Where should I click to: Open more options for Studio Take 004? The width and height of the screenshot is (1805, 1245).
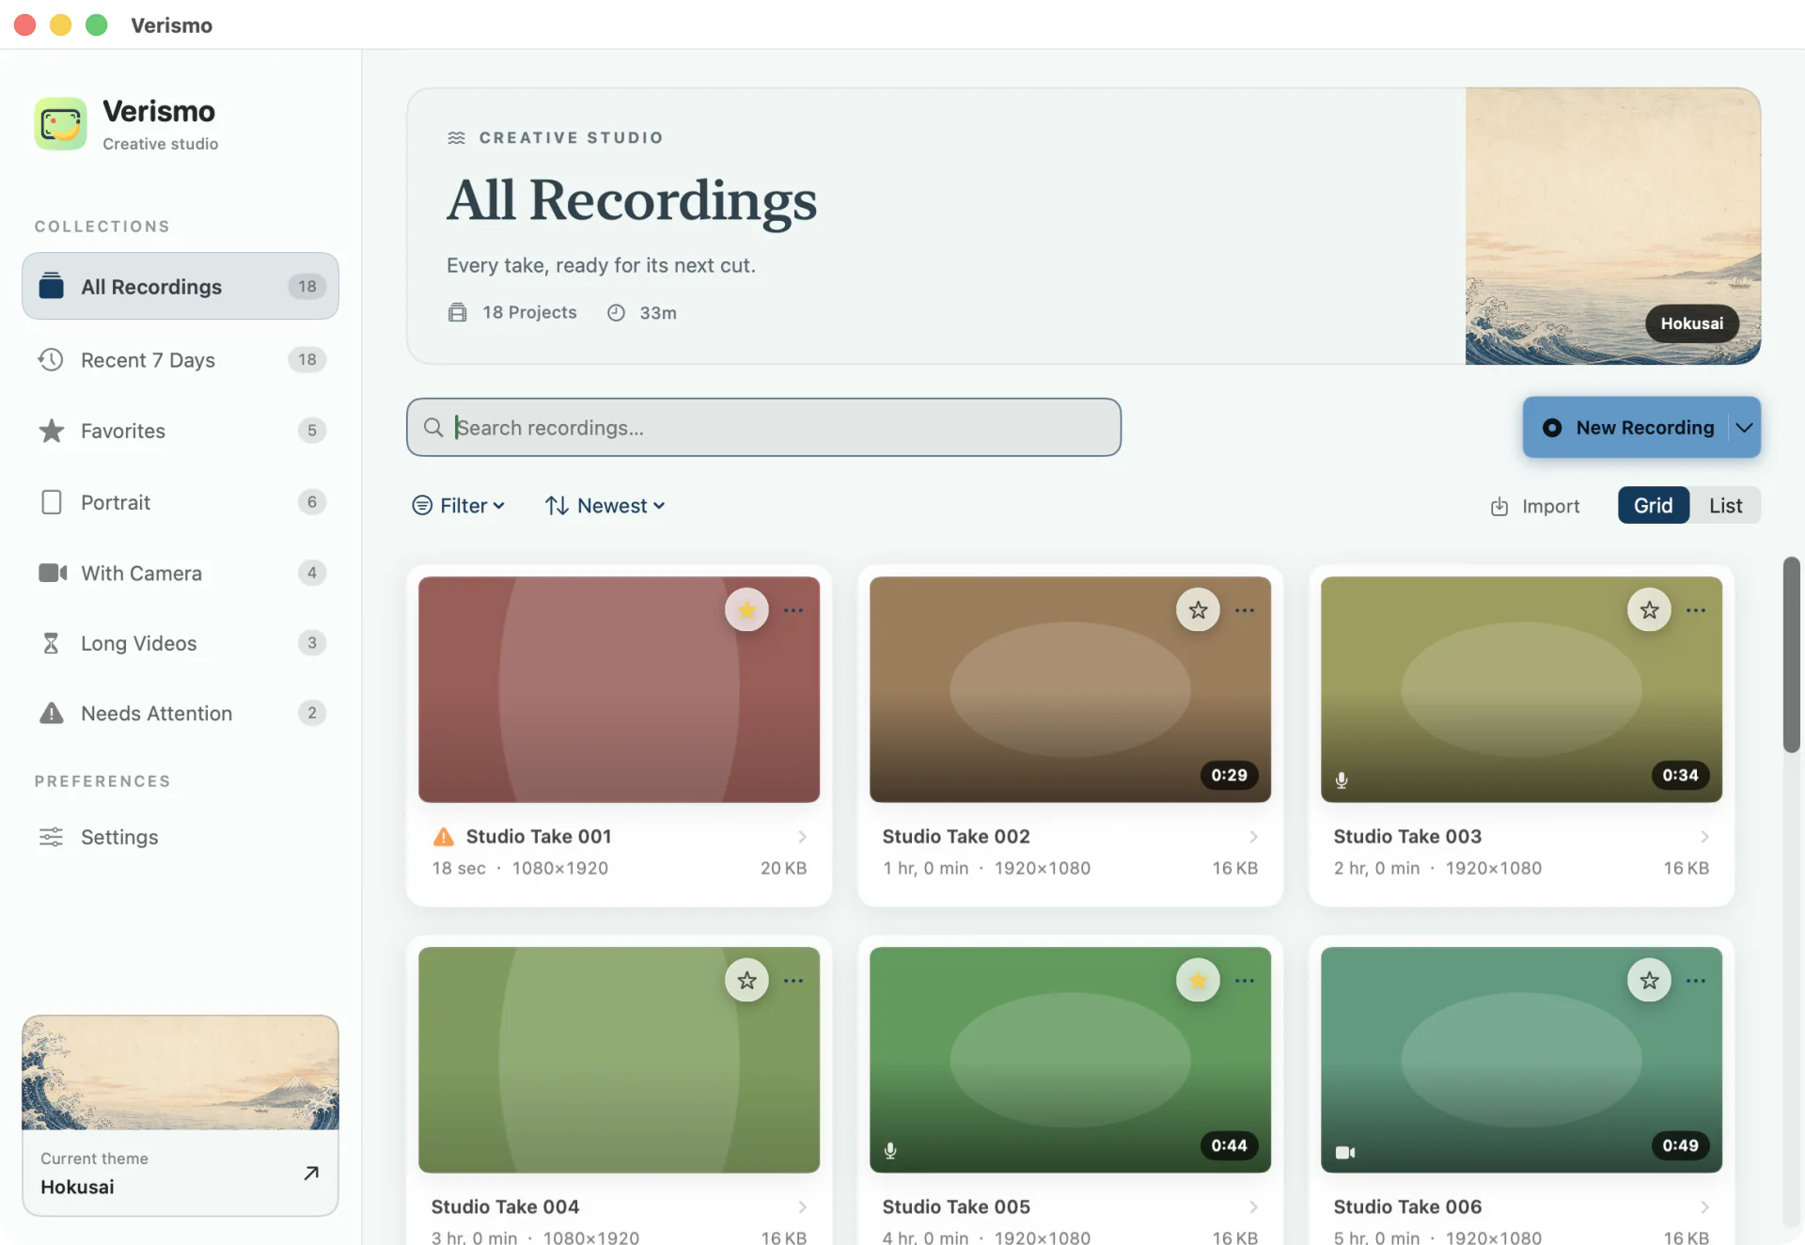[793, 981]
